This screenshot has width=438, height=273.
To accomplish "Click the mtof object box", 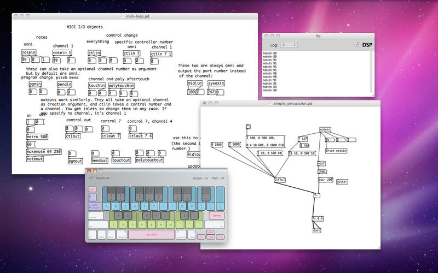I will click(x=321, y=163).
